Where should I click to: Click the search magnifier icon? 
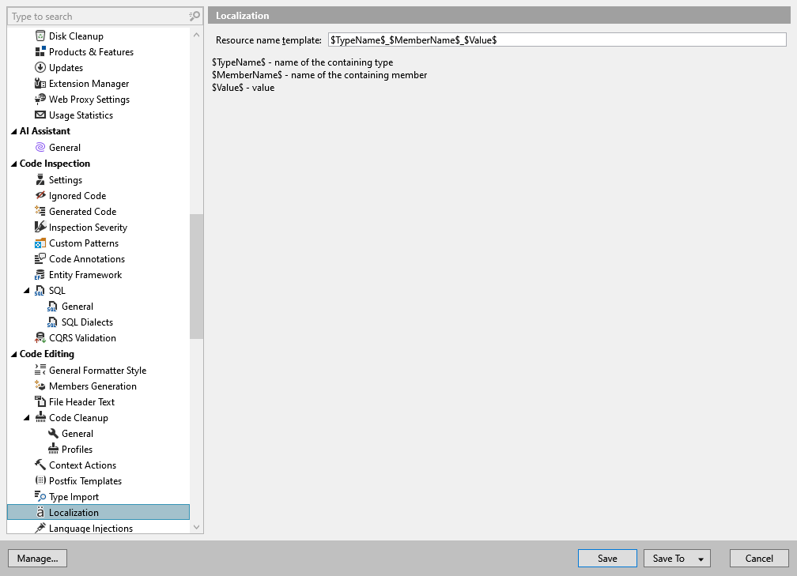coord(195,17)
